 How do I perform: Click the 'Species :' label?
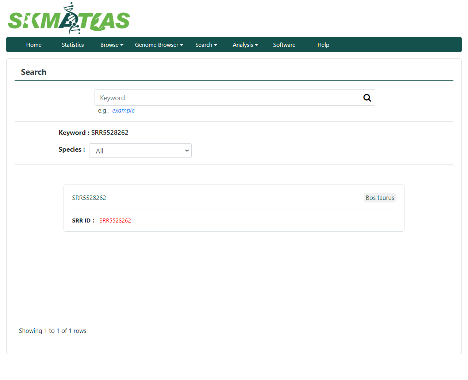point(72,149)
